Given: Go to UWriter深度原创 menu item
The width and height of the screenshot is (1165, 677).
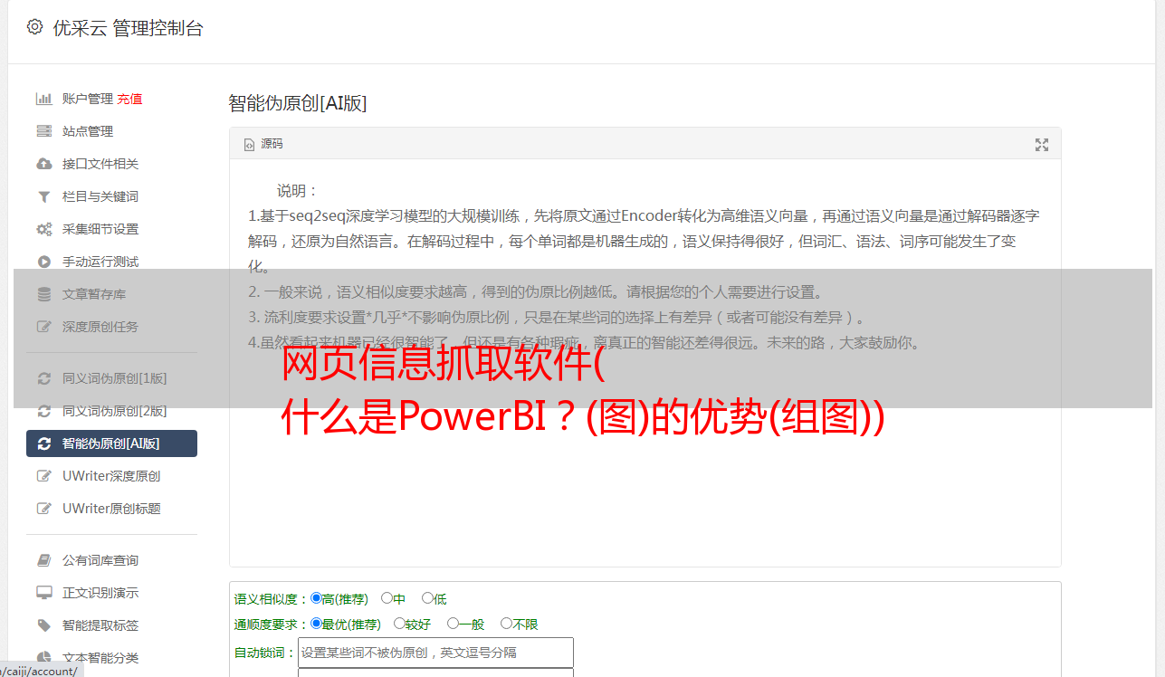Looking at the screenshot, I should (x=111, y=476).
